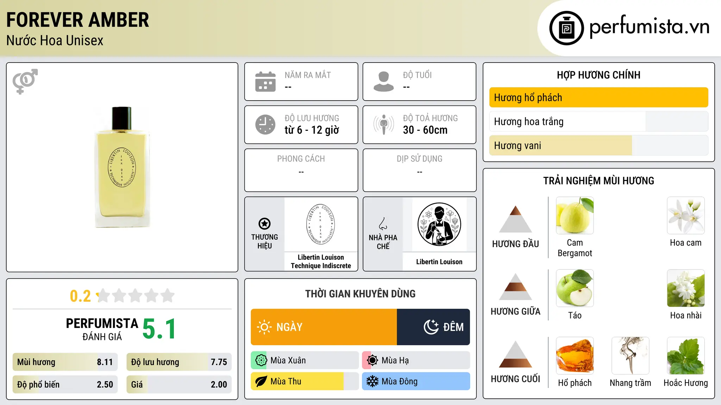
Task: Click the Hợp hương chính heading
Action: [598, 75]
